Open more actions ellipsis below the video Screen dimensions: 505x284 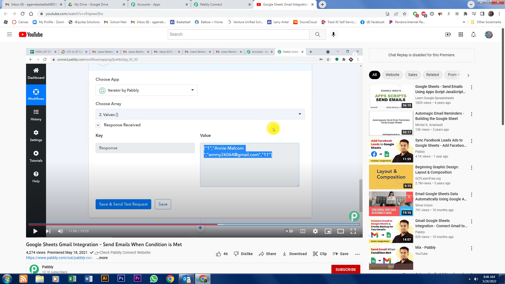[357, 254]
